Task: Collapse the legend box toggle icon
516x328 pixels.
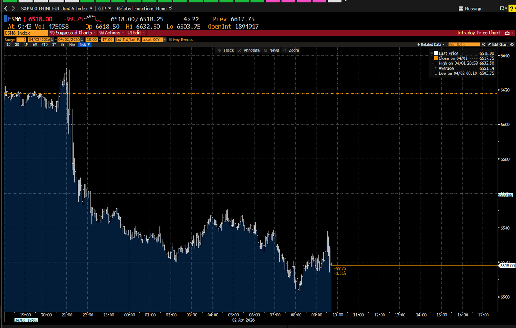Action: pyautogui.click(x=431, y=53)
